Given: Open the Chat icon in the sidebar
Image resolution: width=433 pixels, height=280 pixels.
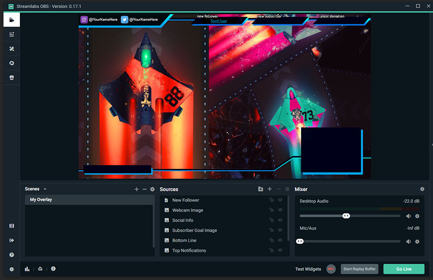Looking at the screenshot, I should click(12, 63).
